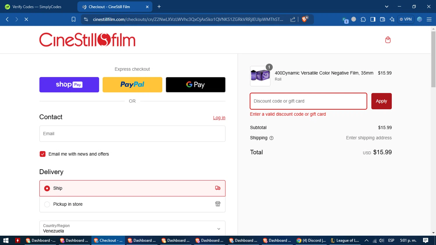Click the Discount code or gift card field
This screenshot has width=436, height=245.
click(x=308, y=101)
